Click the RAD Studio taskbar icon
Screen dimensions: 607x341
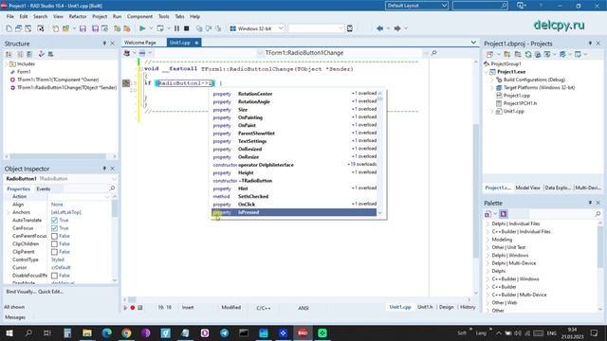(303, 332)
